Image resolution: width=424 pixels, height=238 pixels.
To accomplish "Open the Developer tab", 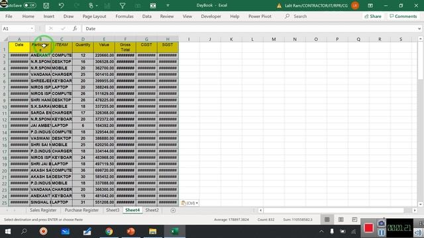I will [x=211, y=16].
